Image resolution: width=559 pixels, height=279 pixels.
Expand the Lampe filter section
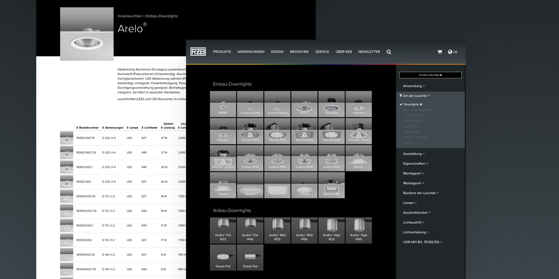pyautogui.click(x=410, y=203)
